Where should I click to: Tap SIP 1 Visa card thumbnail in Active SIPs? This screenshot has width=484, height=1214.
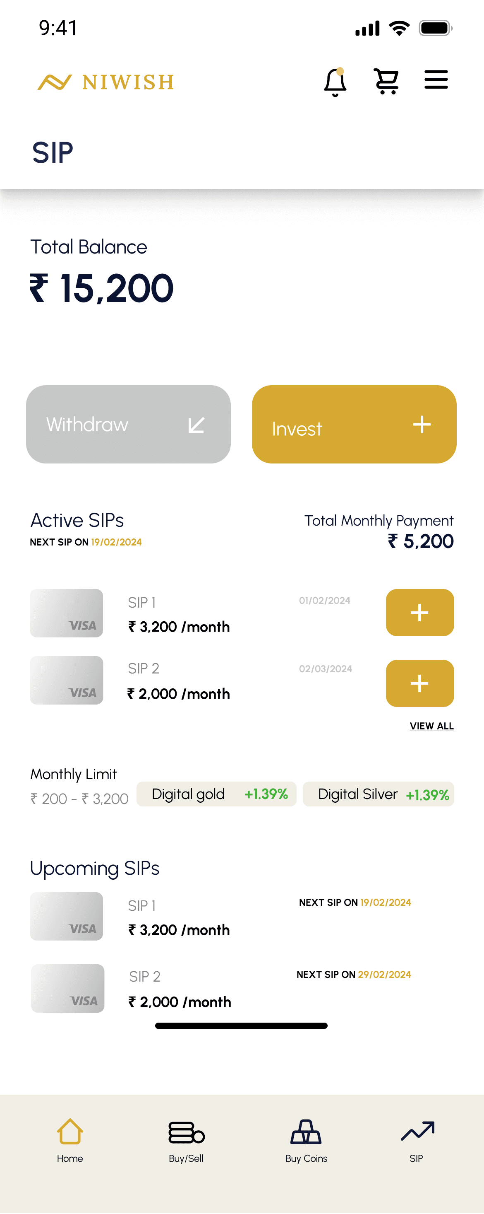pyautogui.click(x=66, y=613)
